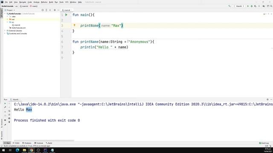This screenshot has width=273, height=153.
Task: Select KotlinTutorials.iml file in tree
Action: [19, 28]
